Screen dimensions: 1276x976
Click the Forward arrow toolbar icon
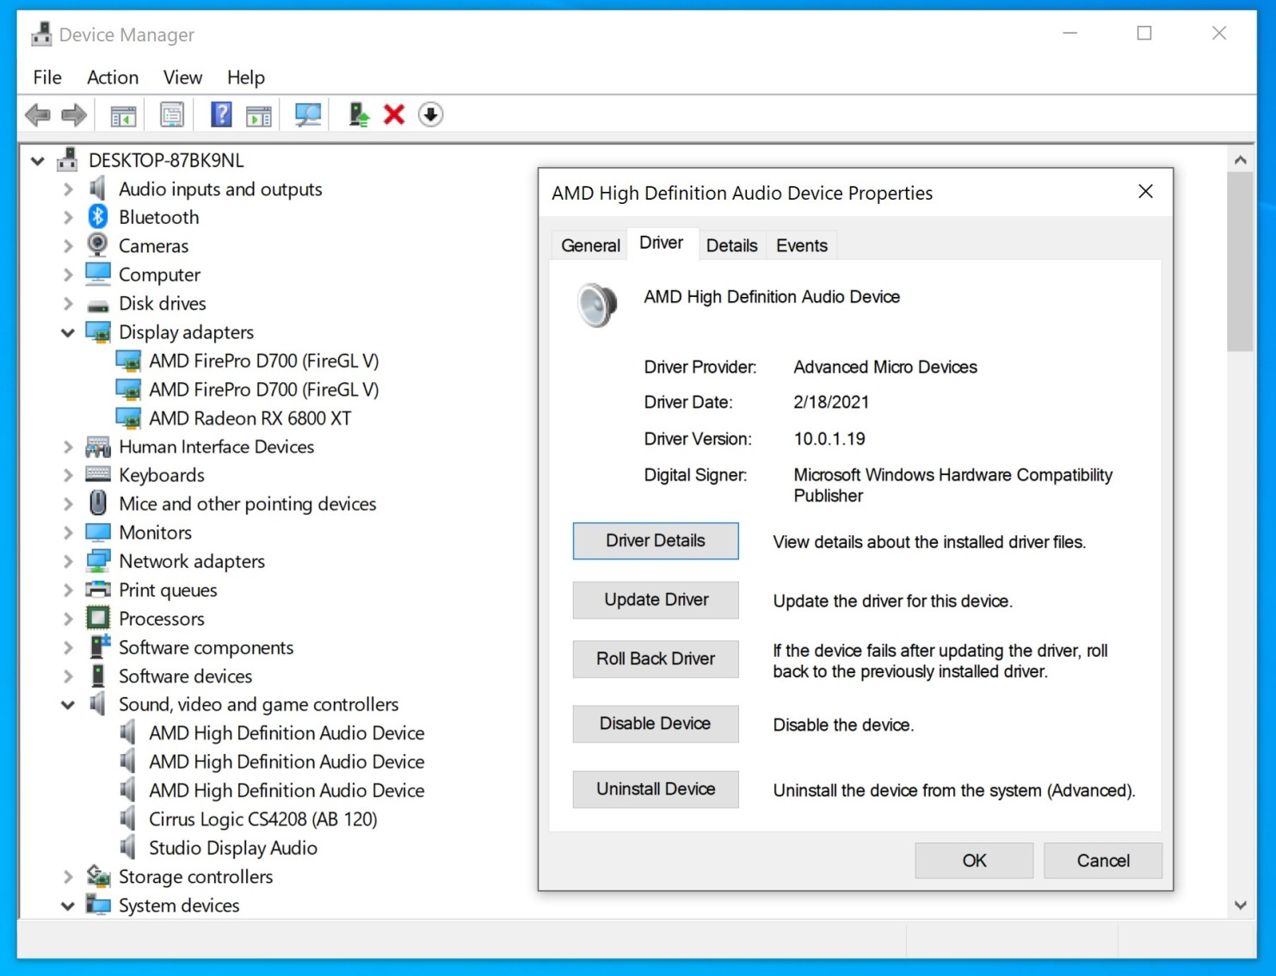coord(74,114)
